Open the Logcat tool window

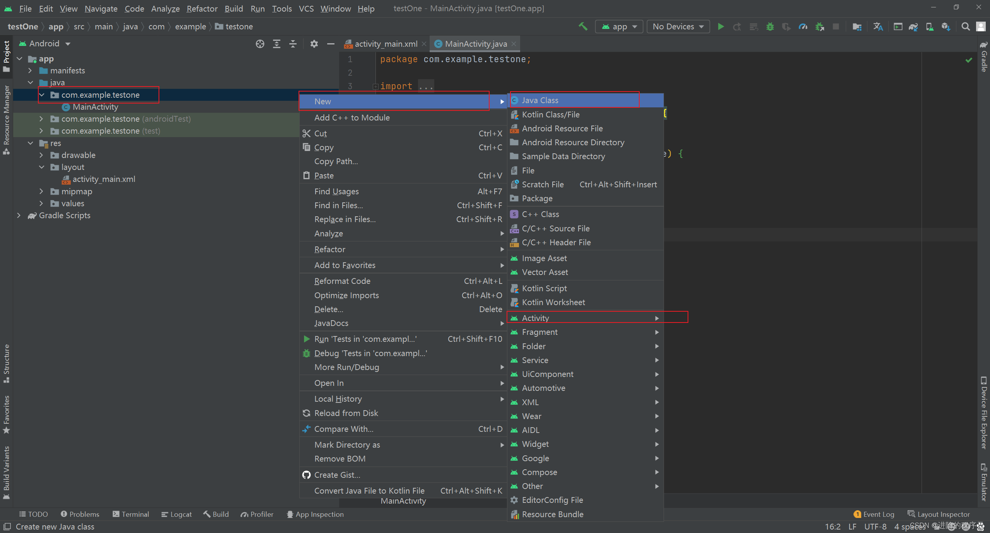coord(176,514)
